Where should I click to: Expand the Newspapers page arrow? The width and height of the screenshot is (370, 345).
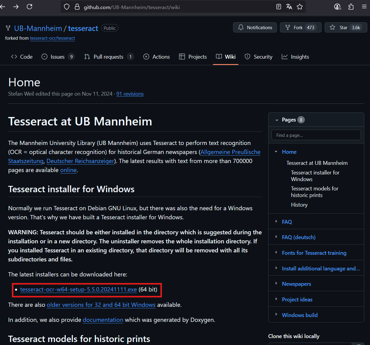point(276,283)
